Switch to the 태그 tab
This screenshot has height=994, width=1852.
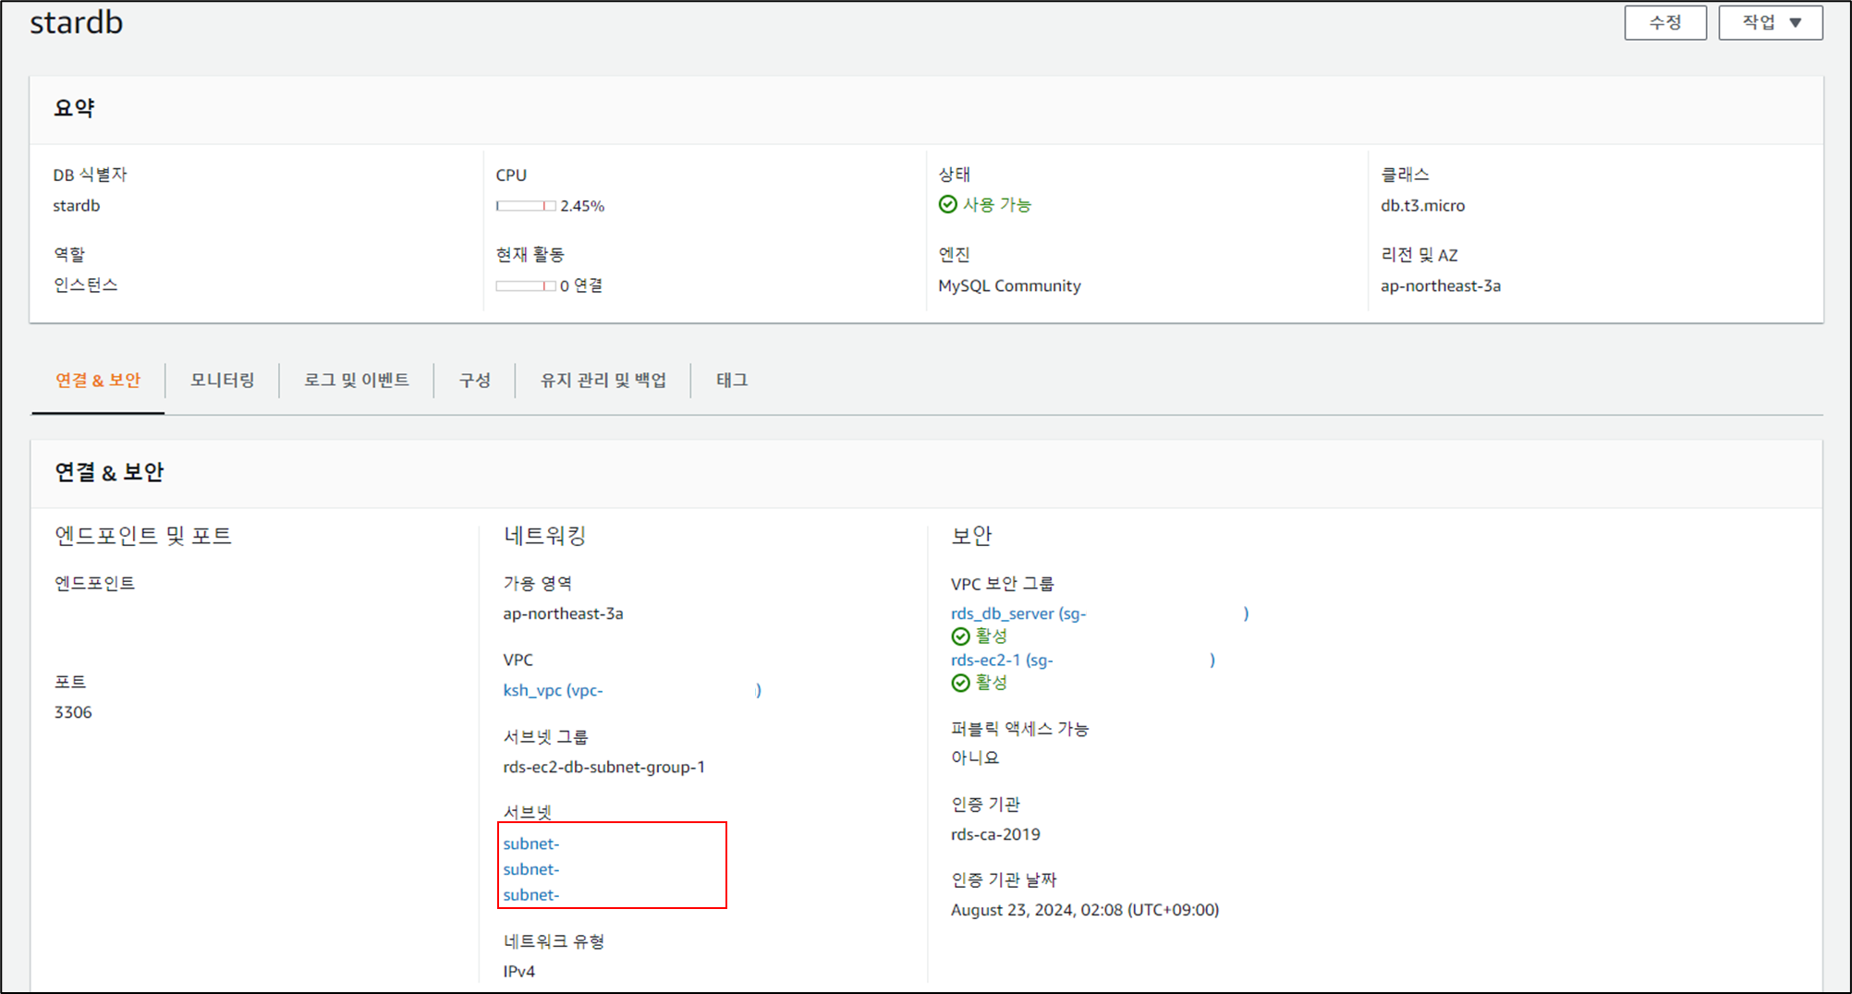click(x=732, y=380)
